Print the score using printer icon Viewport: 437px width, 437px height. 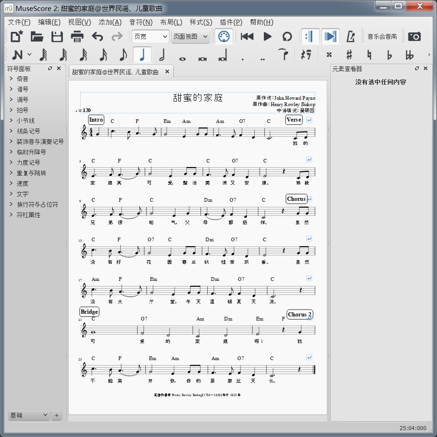tap(77, 37)
